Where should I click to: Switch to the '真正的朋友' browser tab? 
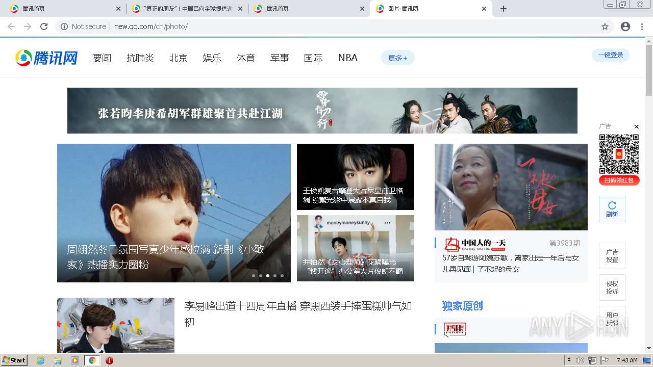pos(187,9)
